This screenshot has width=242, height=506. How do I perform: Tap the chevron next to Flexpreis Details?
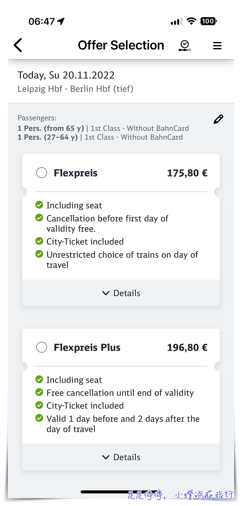pyautogui.click(x=106, y=293)
